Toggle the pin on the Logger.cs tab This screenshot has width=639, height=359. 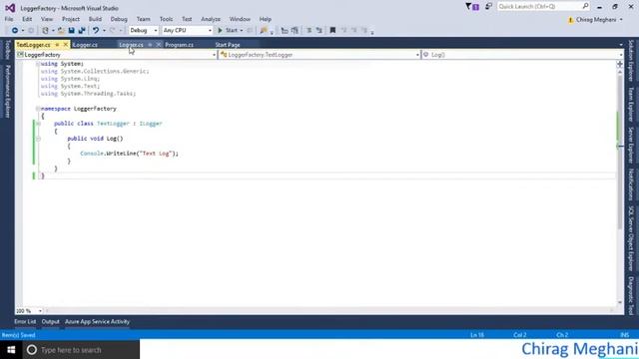click(x=150, y=45)
